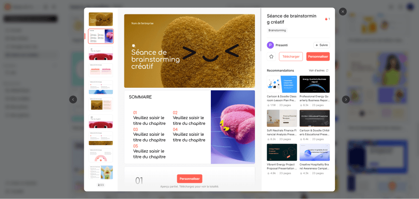
Task: Select the slide thumbnail with two pink boxes
Action: click(x=101, y=70)
